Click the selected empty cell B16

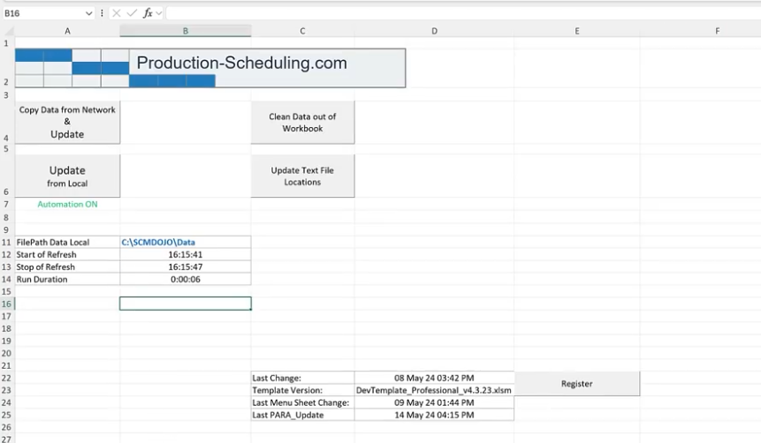coord(186,304)
